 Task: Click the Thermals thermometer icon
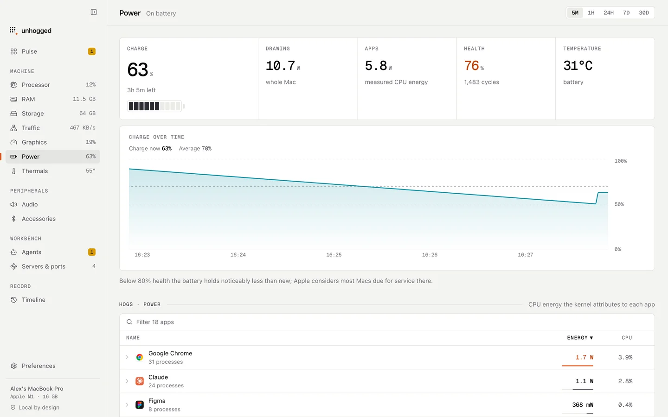[13, 171]
